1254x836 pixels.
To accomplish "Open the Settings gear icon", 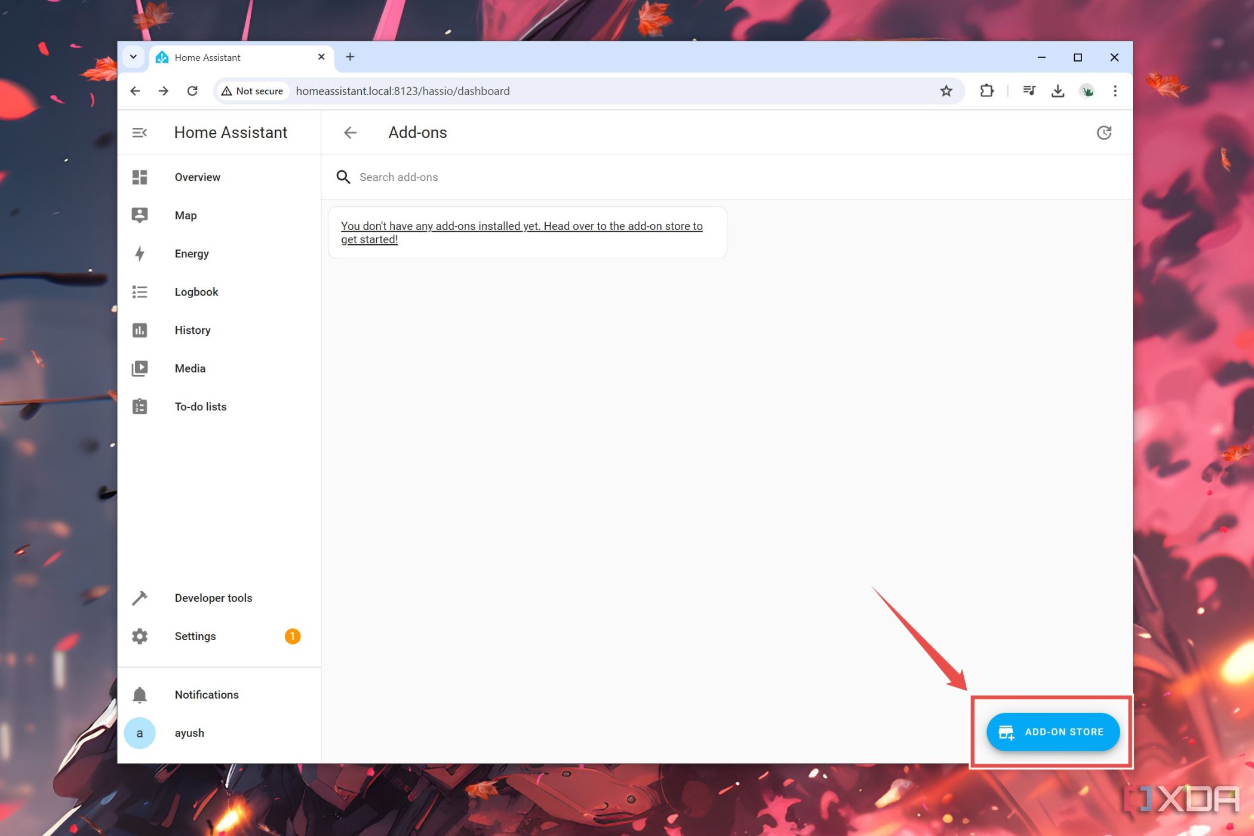I will point(140,636).
